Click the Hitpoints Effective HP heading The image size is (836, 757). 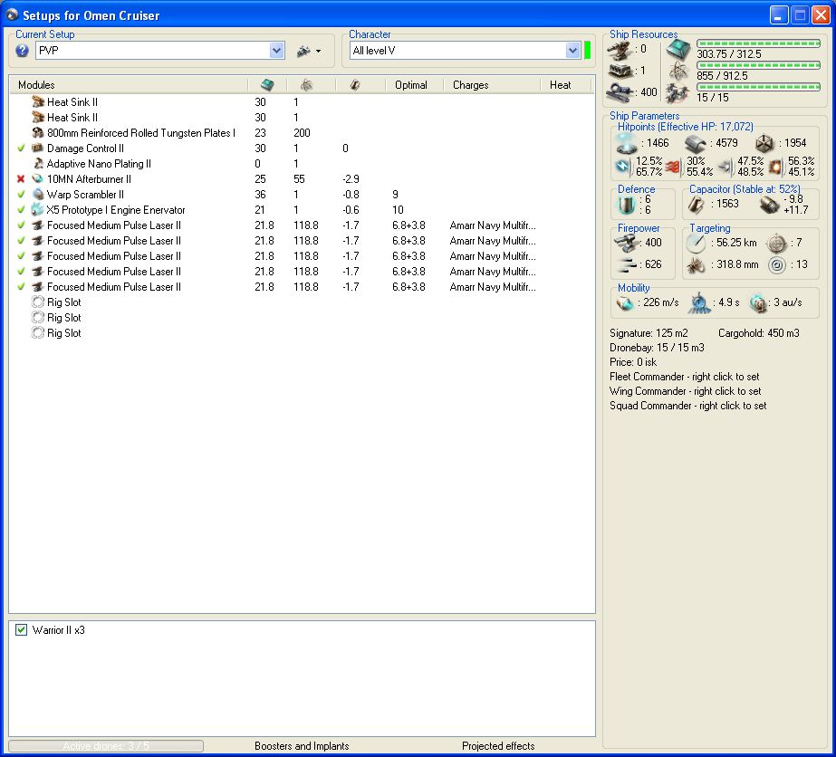point(685,127)
